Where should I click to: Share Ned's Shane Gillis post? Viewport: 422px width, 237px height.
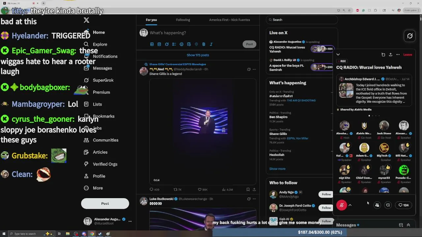click(x=254, y=189)
